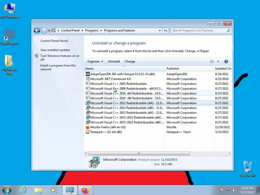This screenshot has width=260, height=195.
Task: Open the Organize menu
Action: pos(95,61)
